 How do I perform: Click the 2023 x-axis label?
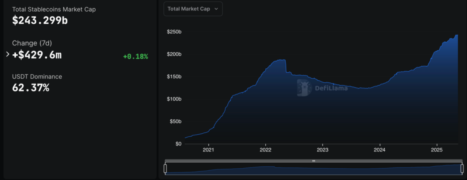coord(322,150)
